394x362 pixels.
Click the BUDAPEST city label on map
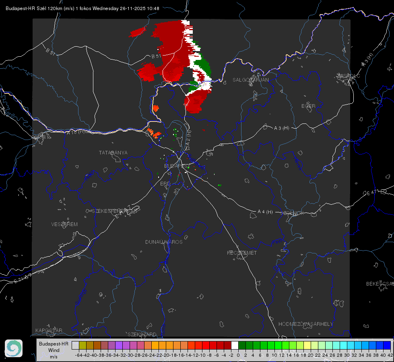(176, 166)
